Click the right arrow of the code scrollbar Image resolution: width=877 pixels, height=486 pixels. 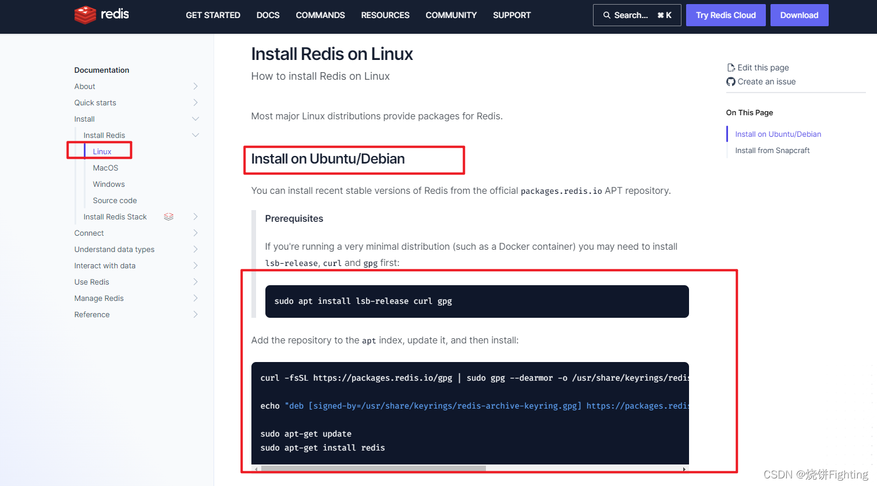[x=683, y=468]
